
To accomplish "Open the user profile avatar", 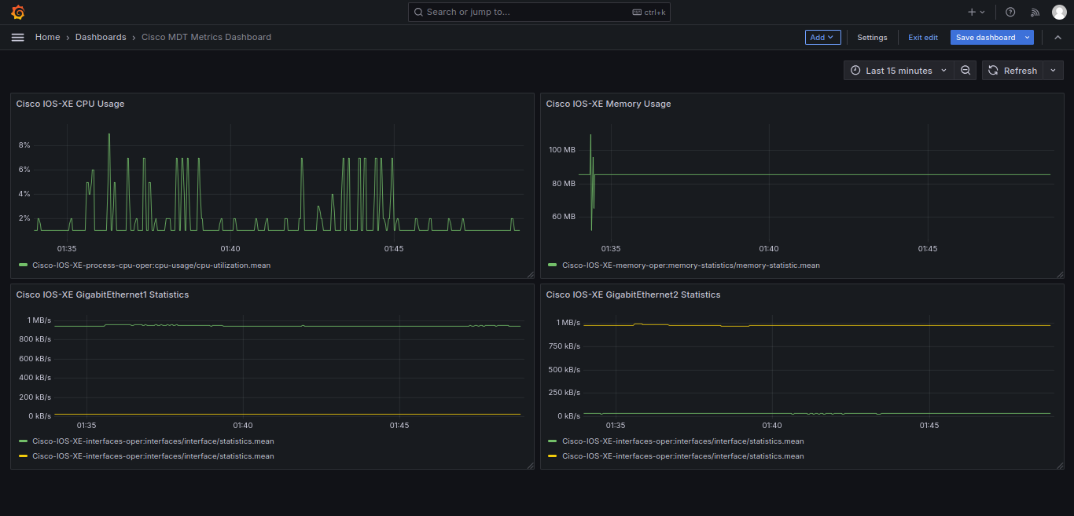I will click(x=1059, y=12).
